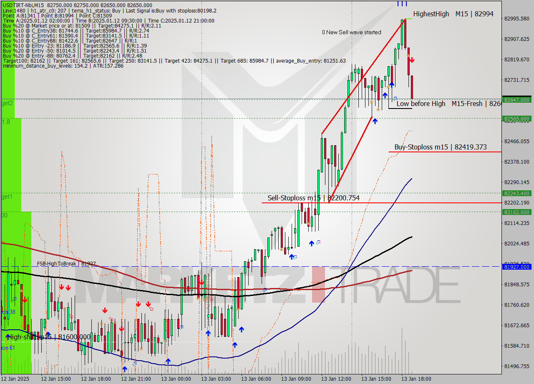Image resolution: width=534 pixels, height=384 pixels.
Task: Click the '13 Jan 15:00' time axis label
Action: (376, 379)
